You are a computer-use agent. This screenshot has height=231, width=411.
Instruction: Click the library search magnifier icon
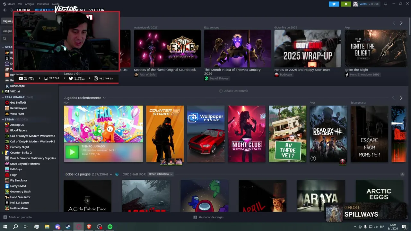(4, 38)
